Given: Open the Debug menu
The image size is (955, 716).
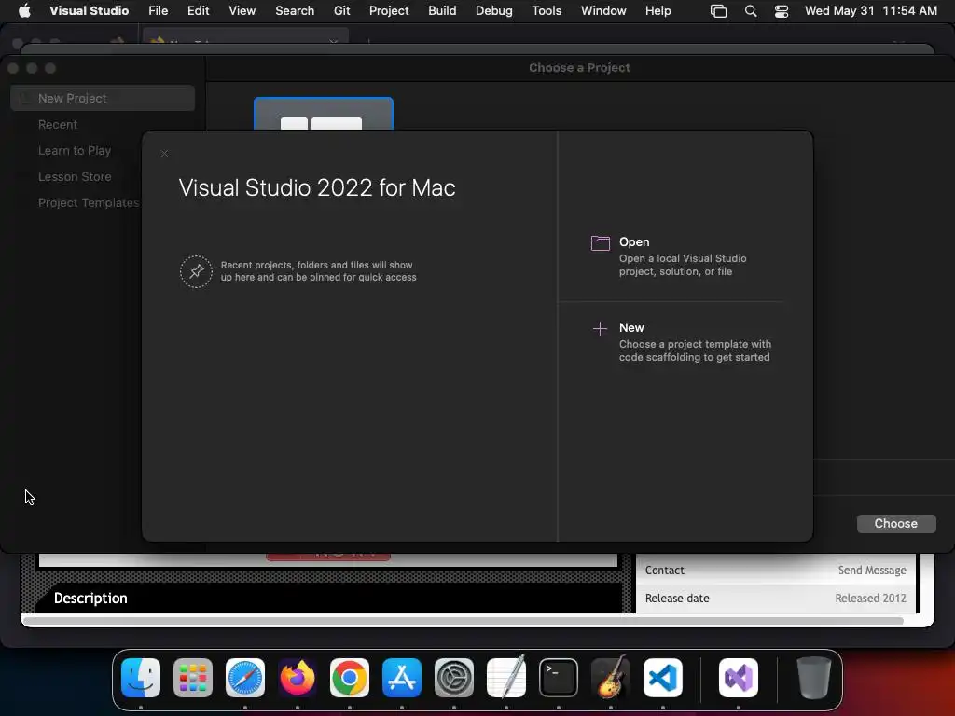Looking at the screenshot, I should coord(494,10).
